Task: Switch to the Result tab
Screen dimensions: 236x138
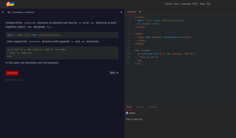Action: (129, 107)
